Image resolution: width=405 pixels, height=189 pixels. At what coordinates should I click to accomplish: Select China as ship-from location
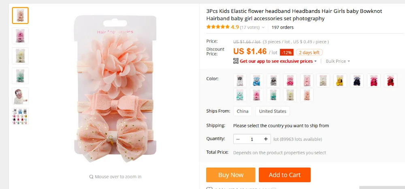(x=243, y=111)
